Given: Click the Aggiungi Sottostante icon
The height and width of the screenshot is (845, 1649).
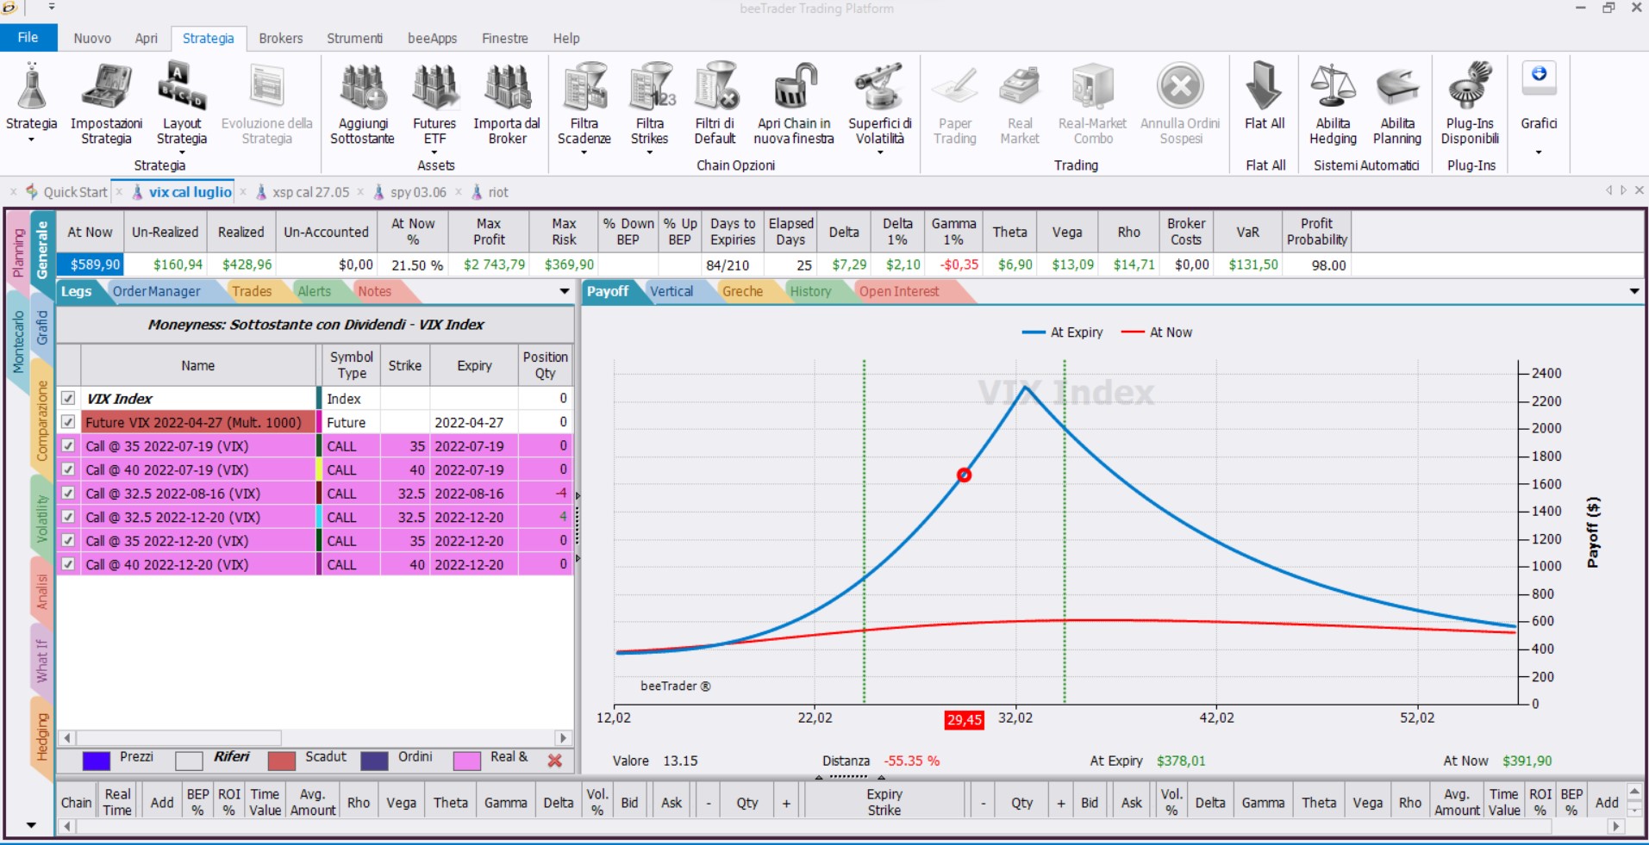Looking at the screenshot, I should (x=362, y=86).
